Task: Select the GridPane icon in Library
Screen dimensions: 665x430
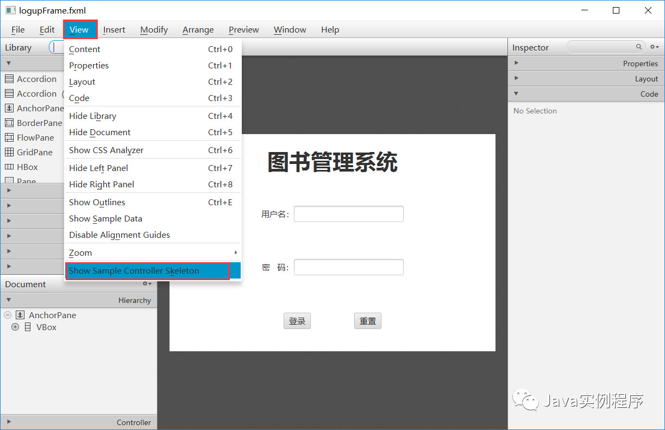Action: tap(9, 152)
